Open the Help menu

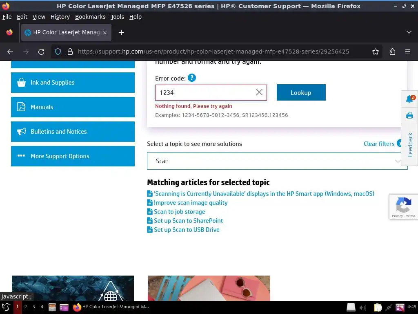136,17
